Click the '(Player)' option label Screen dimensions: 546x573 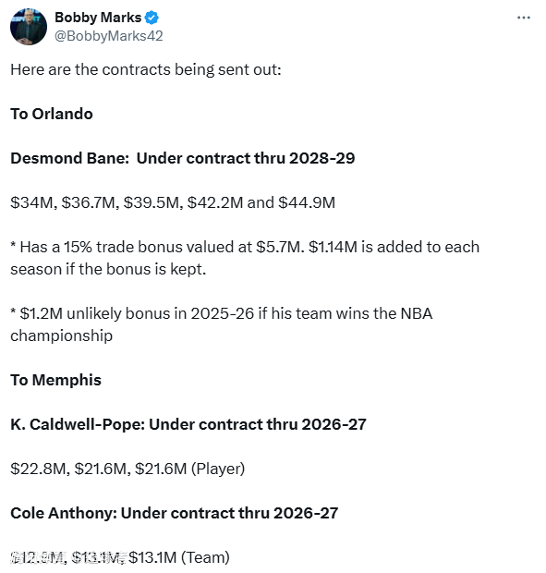pyautogui.click(x=218, y=469)
